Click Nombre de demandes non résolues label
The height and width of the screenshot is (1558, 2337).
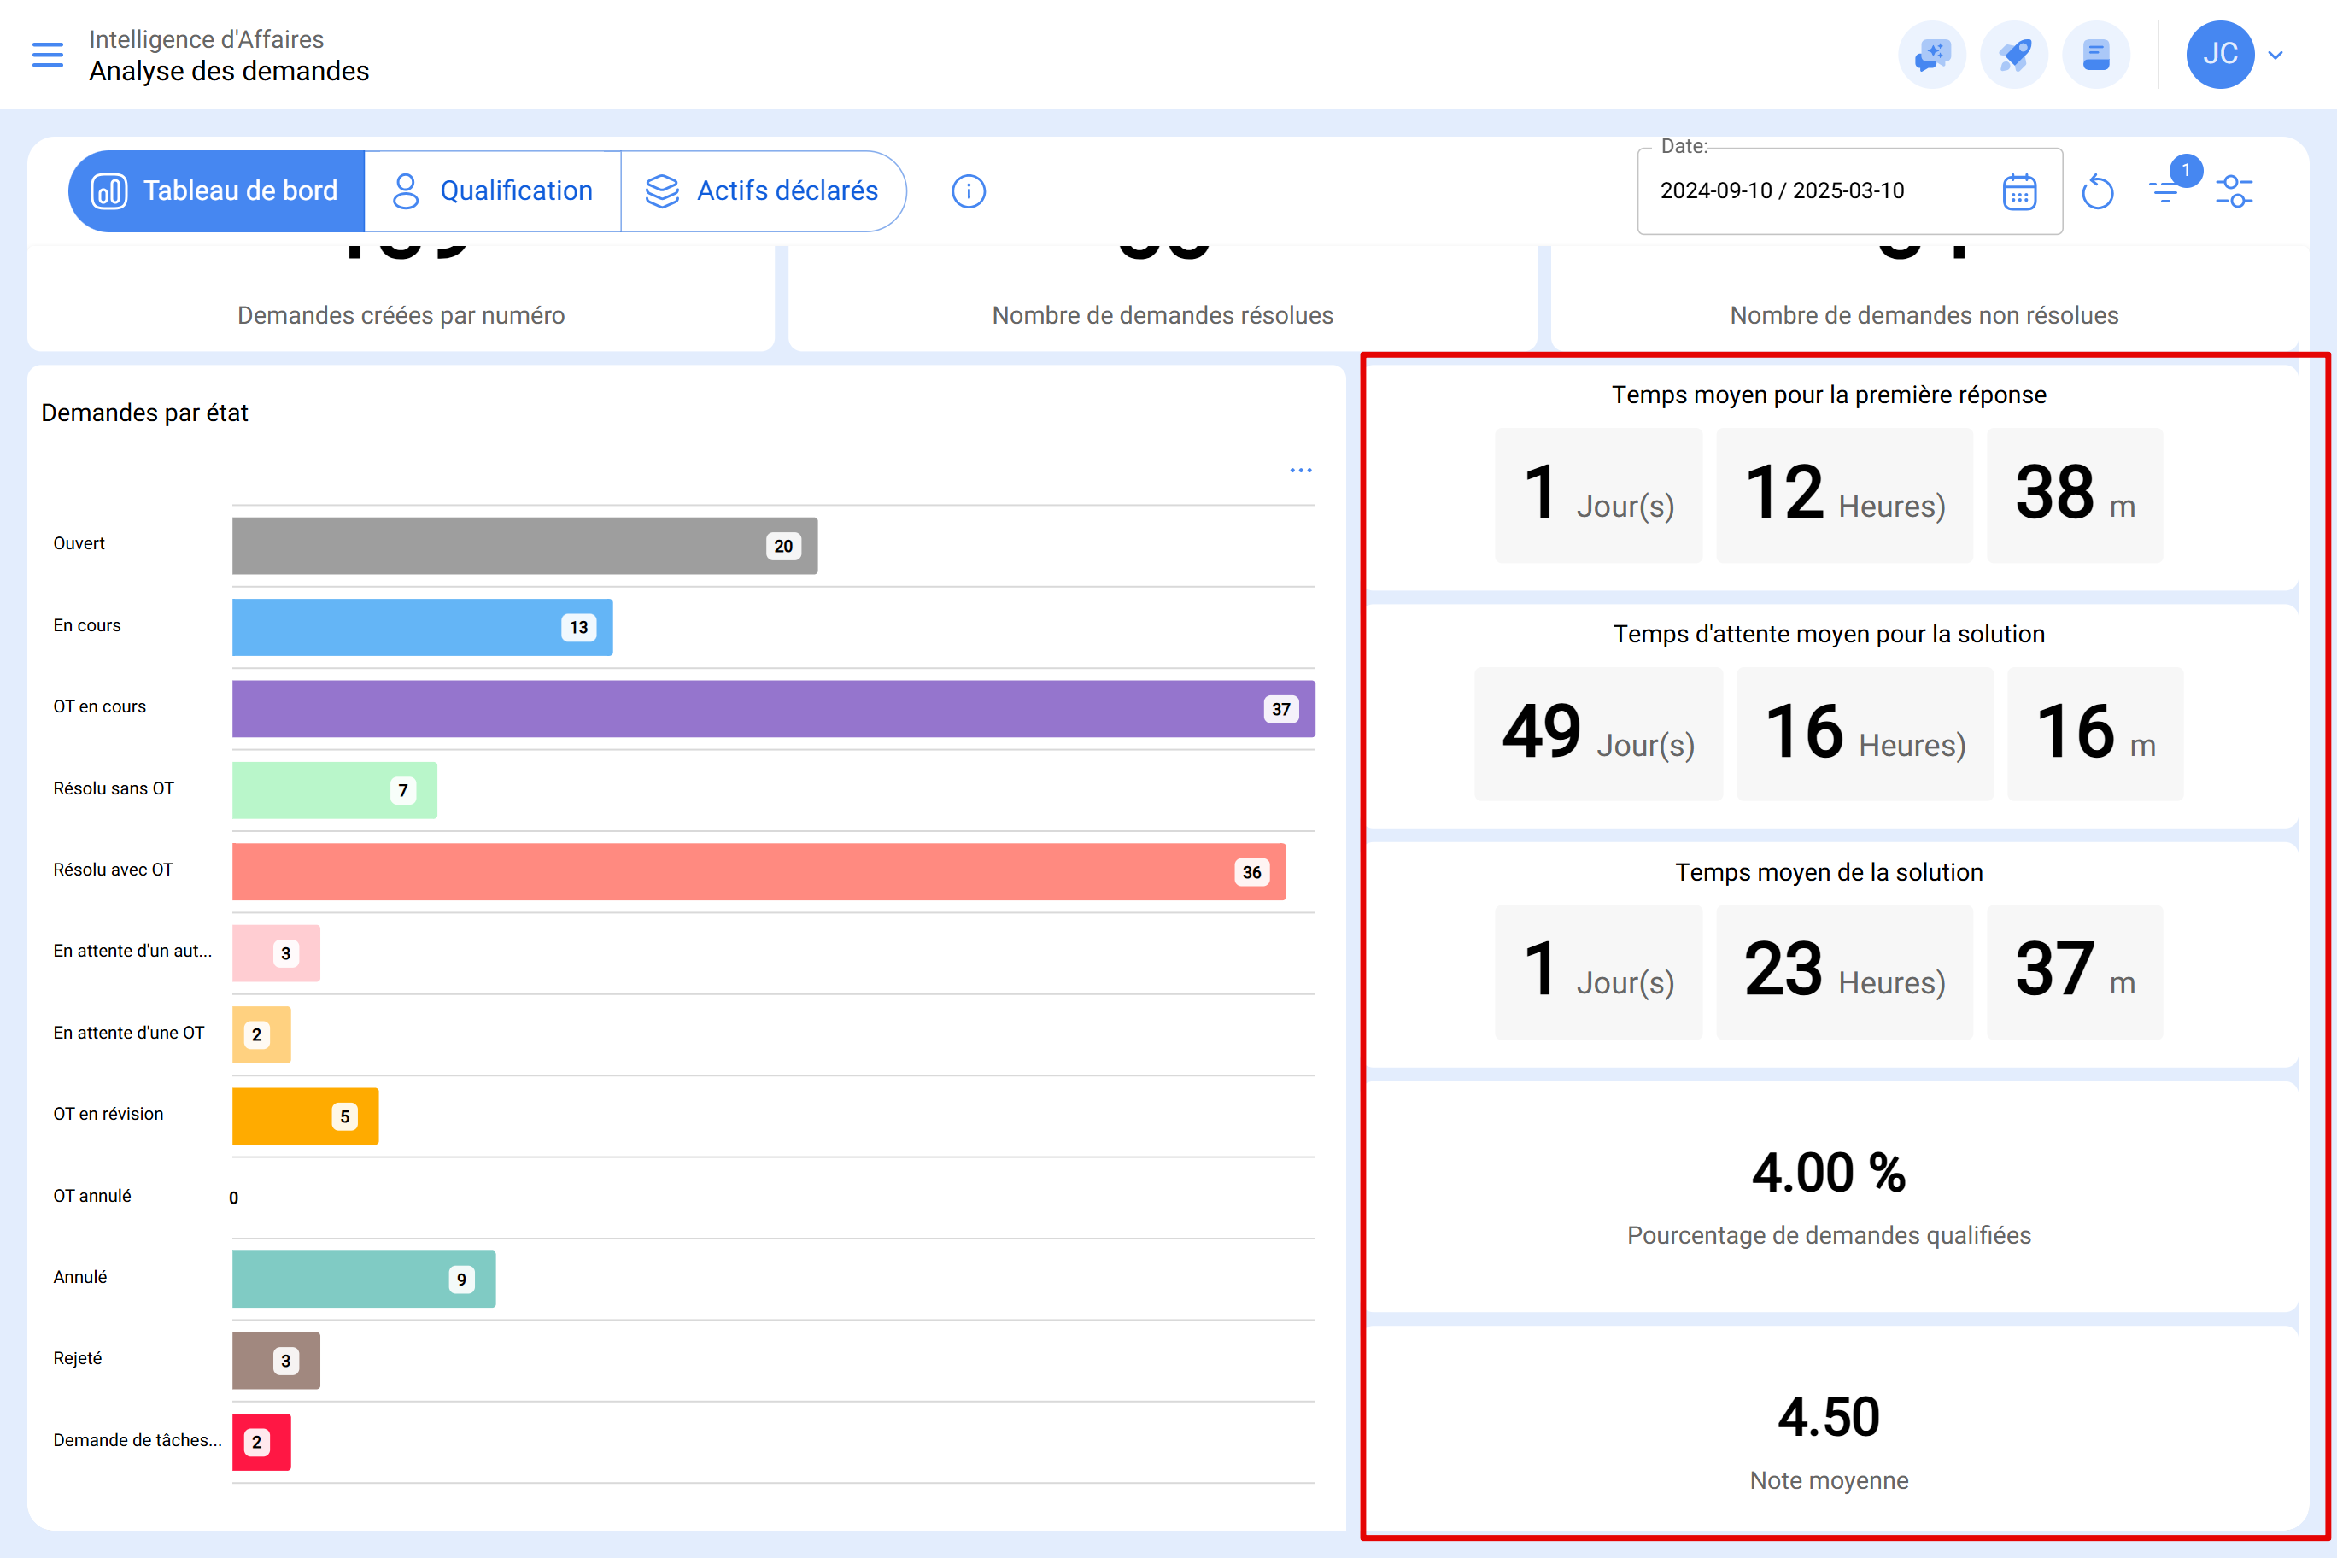[x=1924, y=315]
